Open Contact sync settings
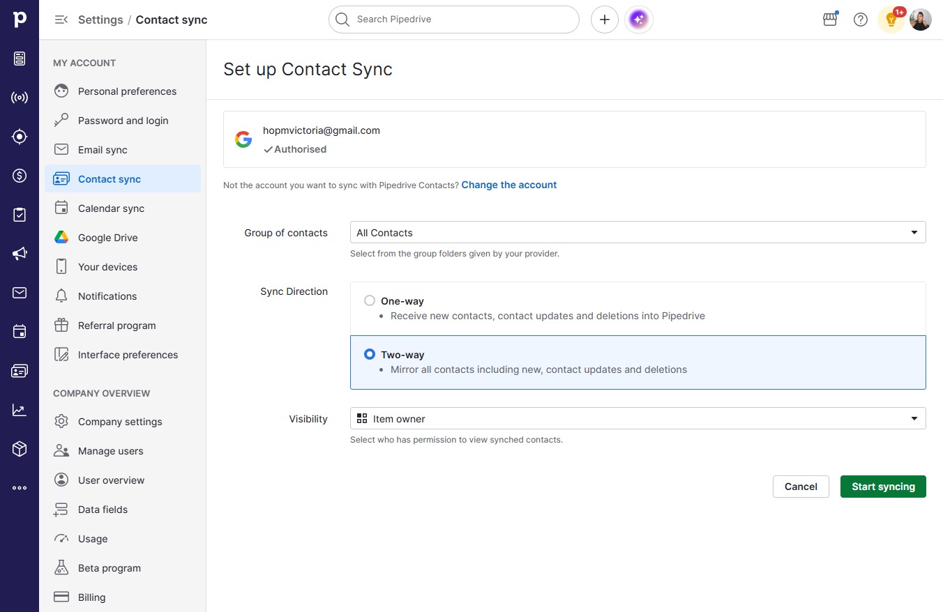The image size is (943, 612). coord(123,179)
